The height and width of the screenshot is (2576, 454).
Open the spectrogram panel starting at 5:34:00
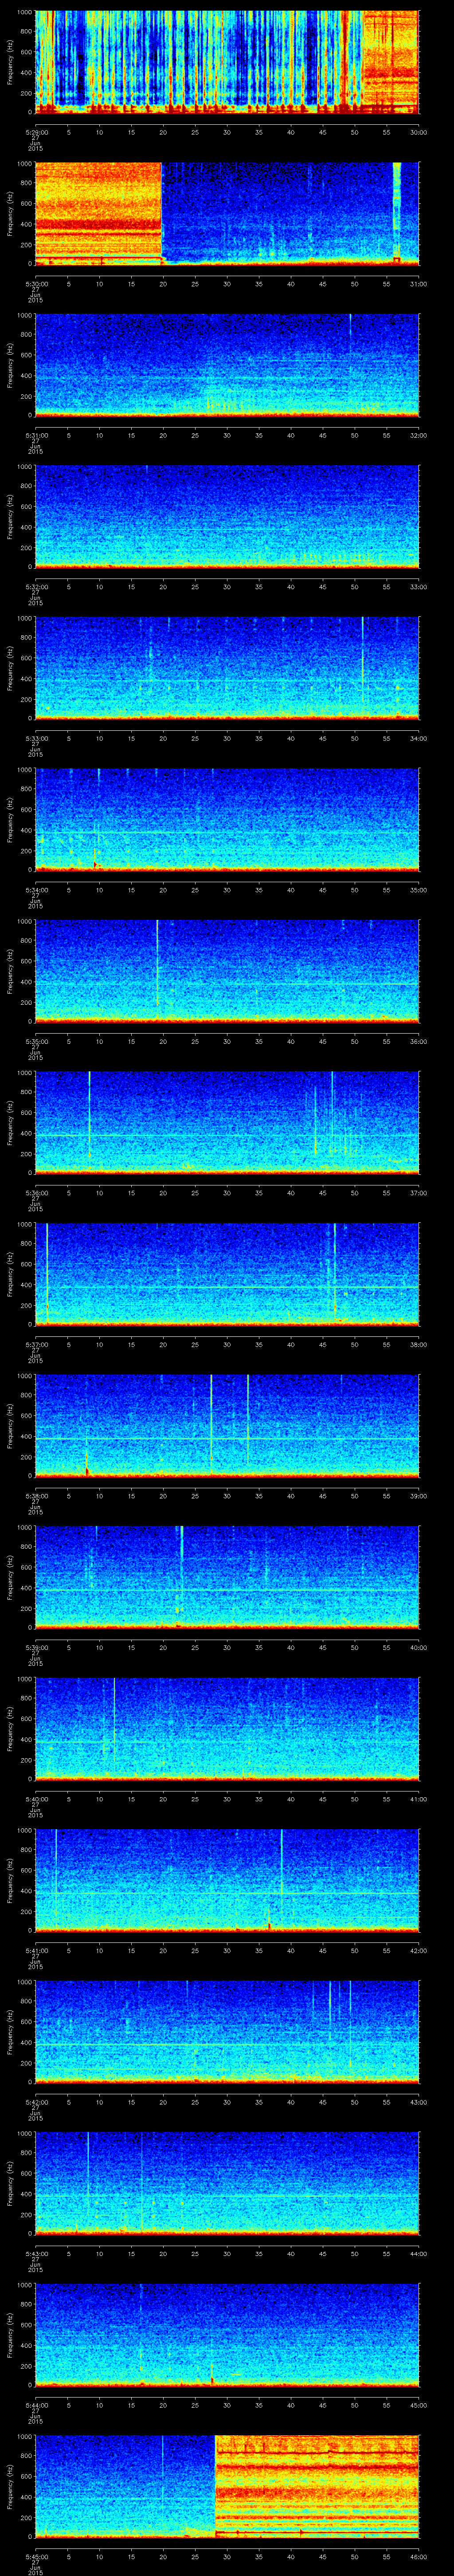pos(227,819)
